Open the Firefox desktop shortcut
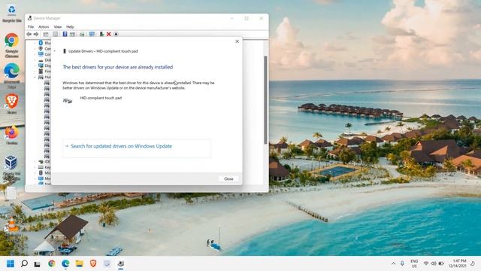Viewport: 481px width, 271px height. click(x=12, y=135)
